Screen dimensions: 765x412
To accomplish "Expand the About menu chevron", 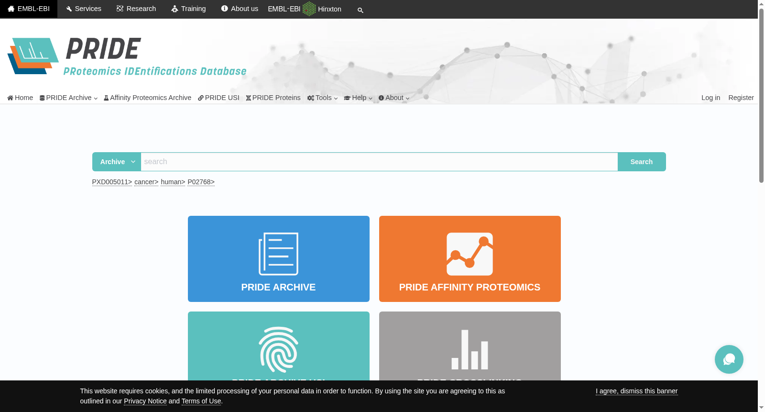I will click(407, 99).
